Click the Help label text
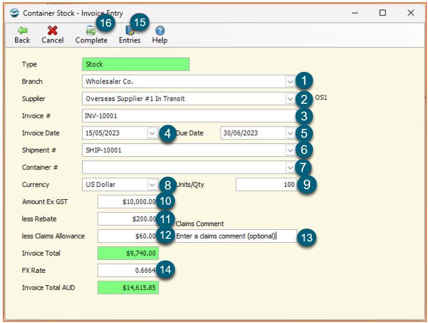Viewport: 428px width, 323px height. 160,40
